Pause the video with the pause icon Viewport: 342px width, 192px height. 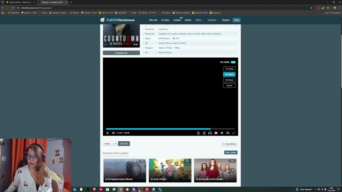click(107, 133)
